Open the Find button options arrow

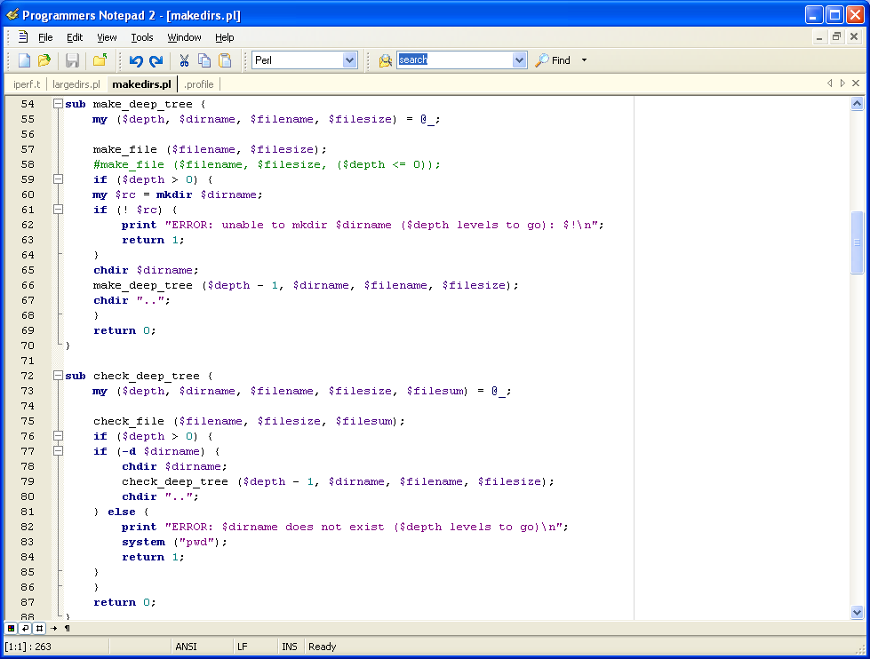tap(584, 60)
